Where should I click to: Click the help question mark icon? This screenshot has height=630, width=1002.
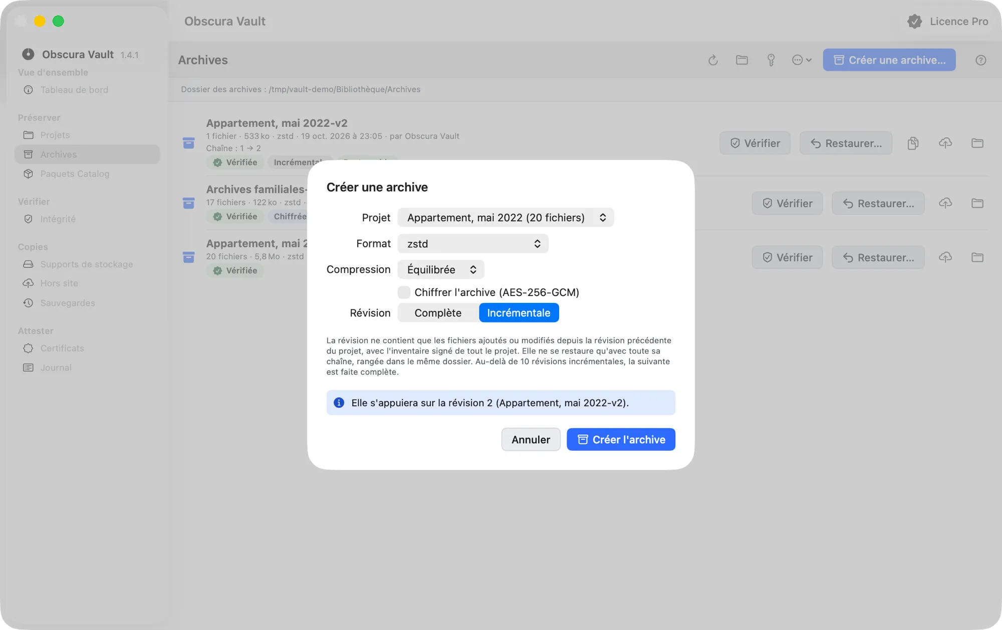coord(981,60)
